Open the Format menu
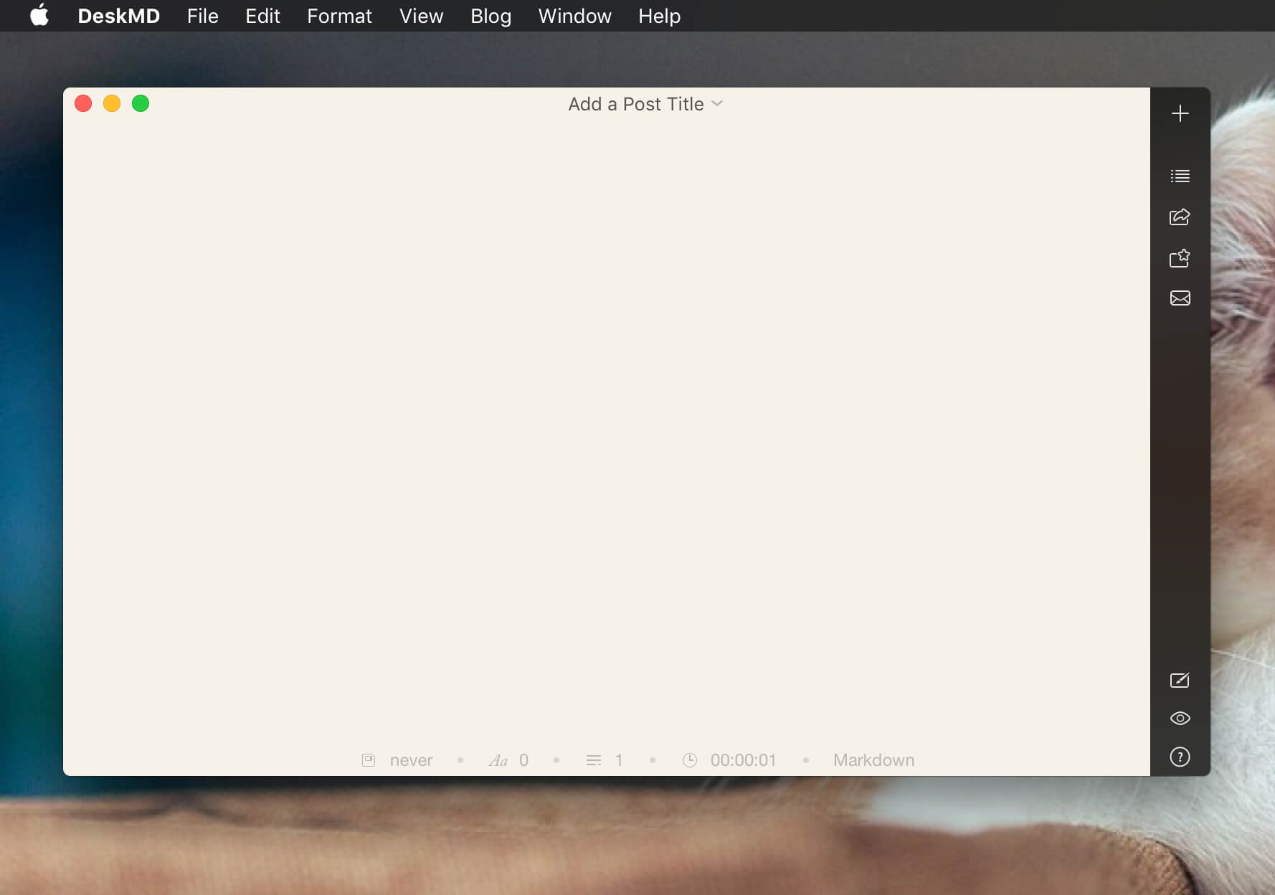1275x895 pixels. tap(339, 16)
